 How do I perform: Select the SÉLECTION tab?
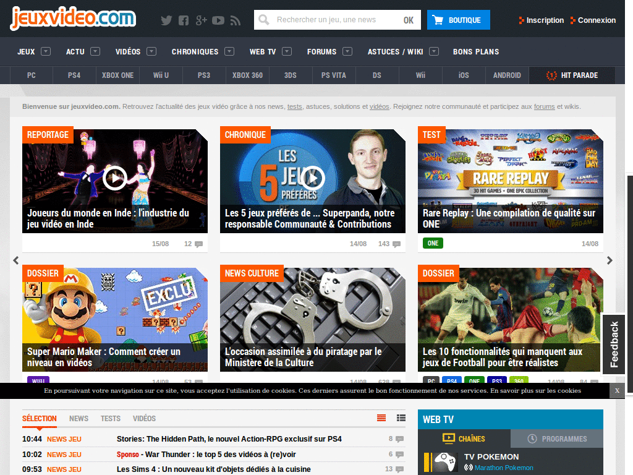39,419
